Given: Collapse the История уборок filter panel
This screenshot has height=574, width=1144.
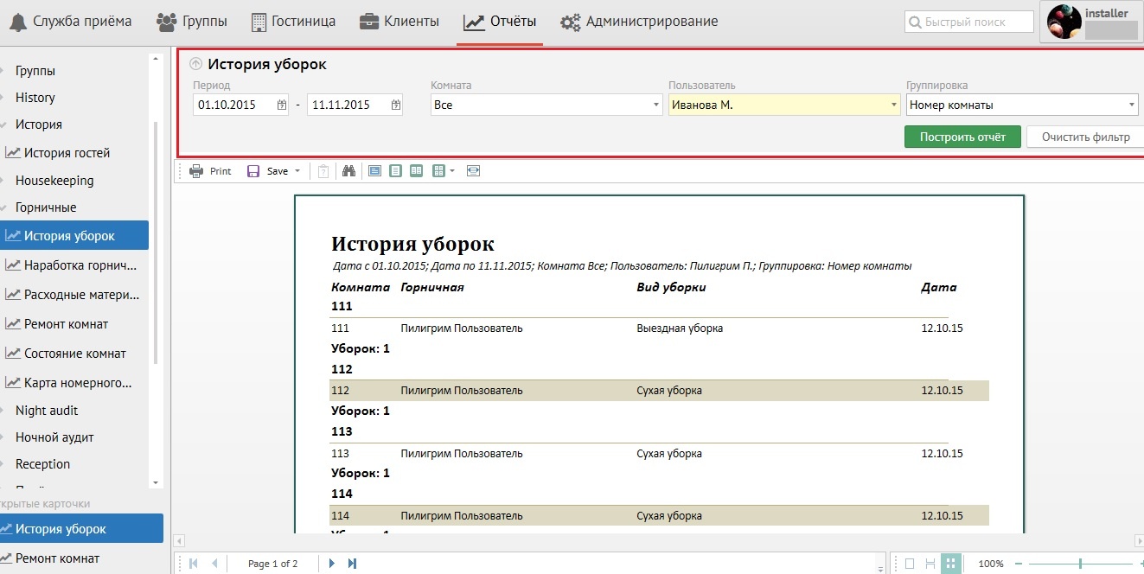Looking at the screenshot, I should 195,64.
